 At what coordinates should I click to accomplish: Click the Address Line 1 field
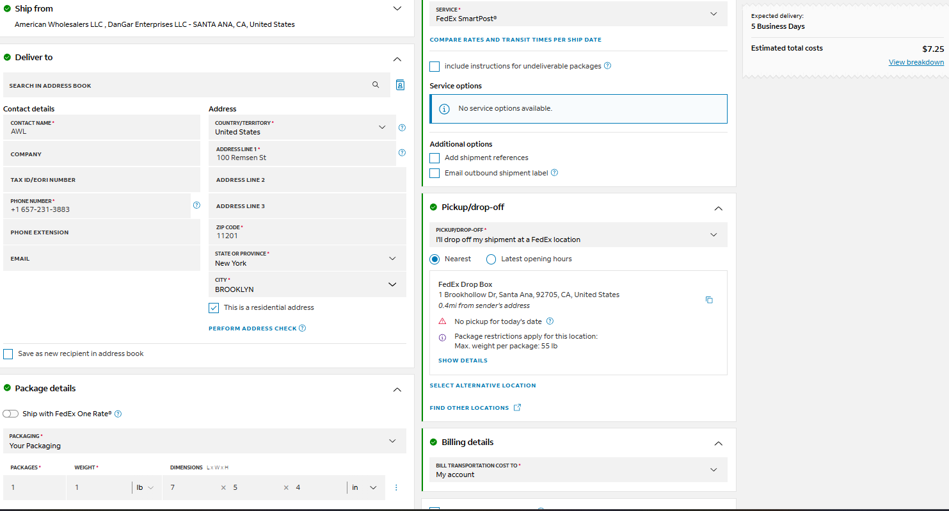(x=302, y=154)
